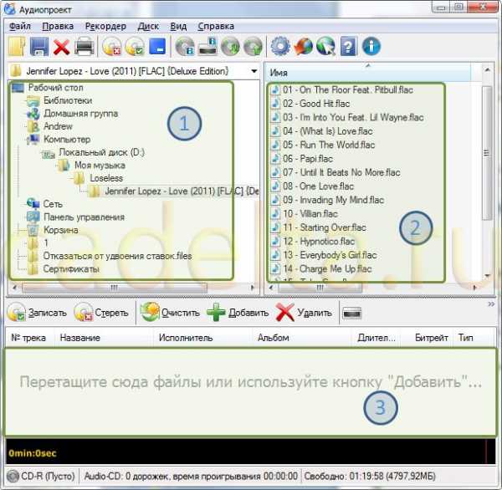Click the disc icon in the status bar
The width and height of the screenshot is (502, 490).
click(13, 477)
